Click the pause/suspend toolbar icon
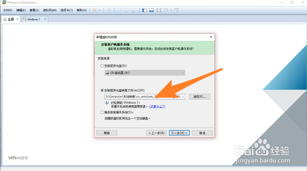 (94, 10)
